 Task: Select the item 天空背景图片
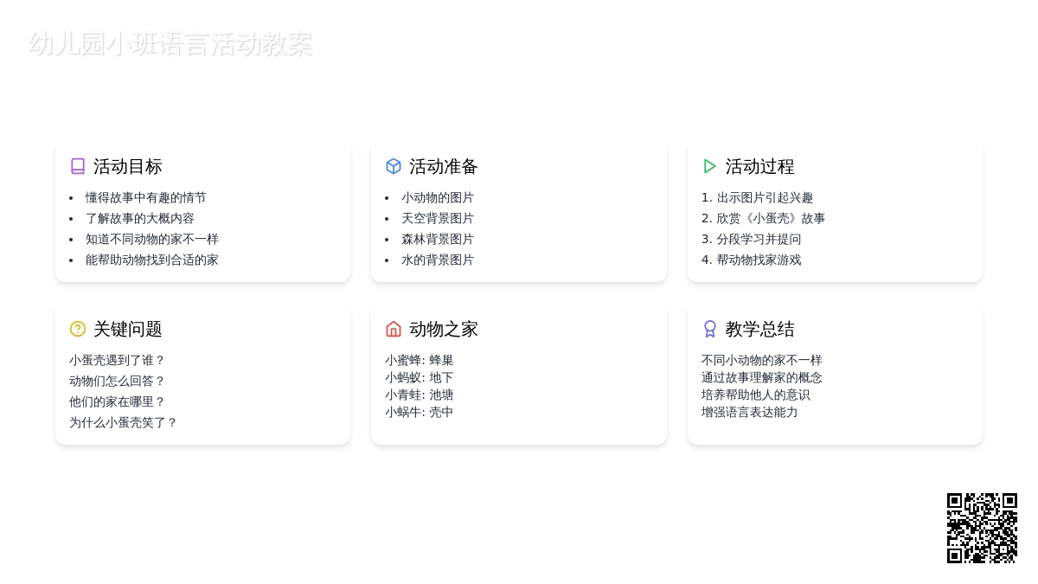coord(438,218)
